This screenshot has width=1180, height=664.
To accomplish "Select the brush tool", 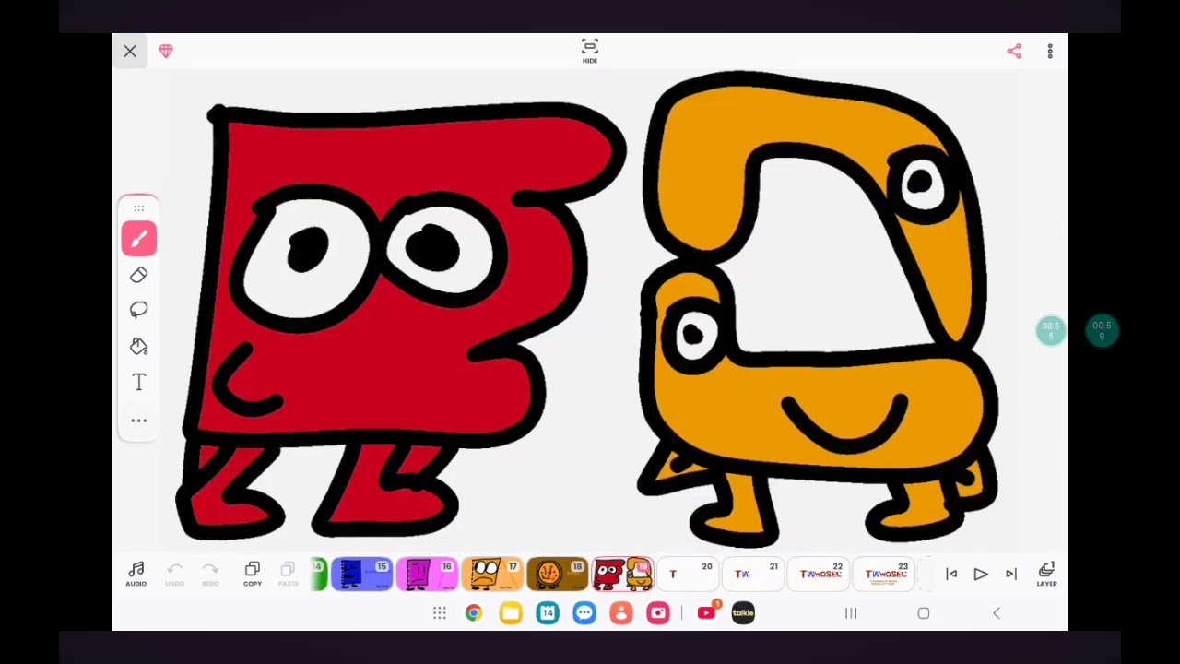I will (x=139, y=239).
